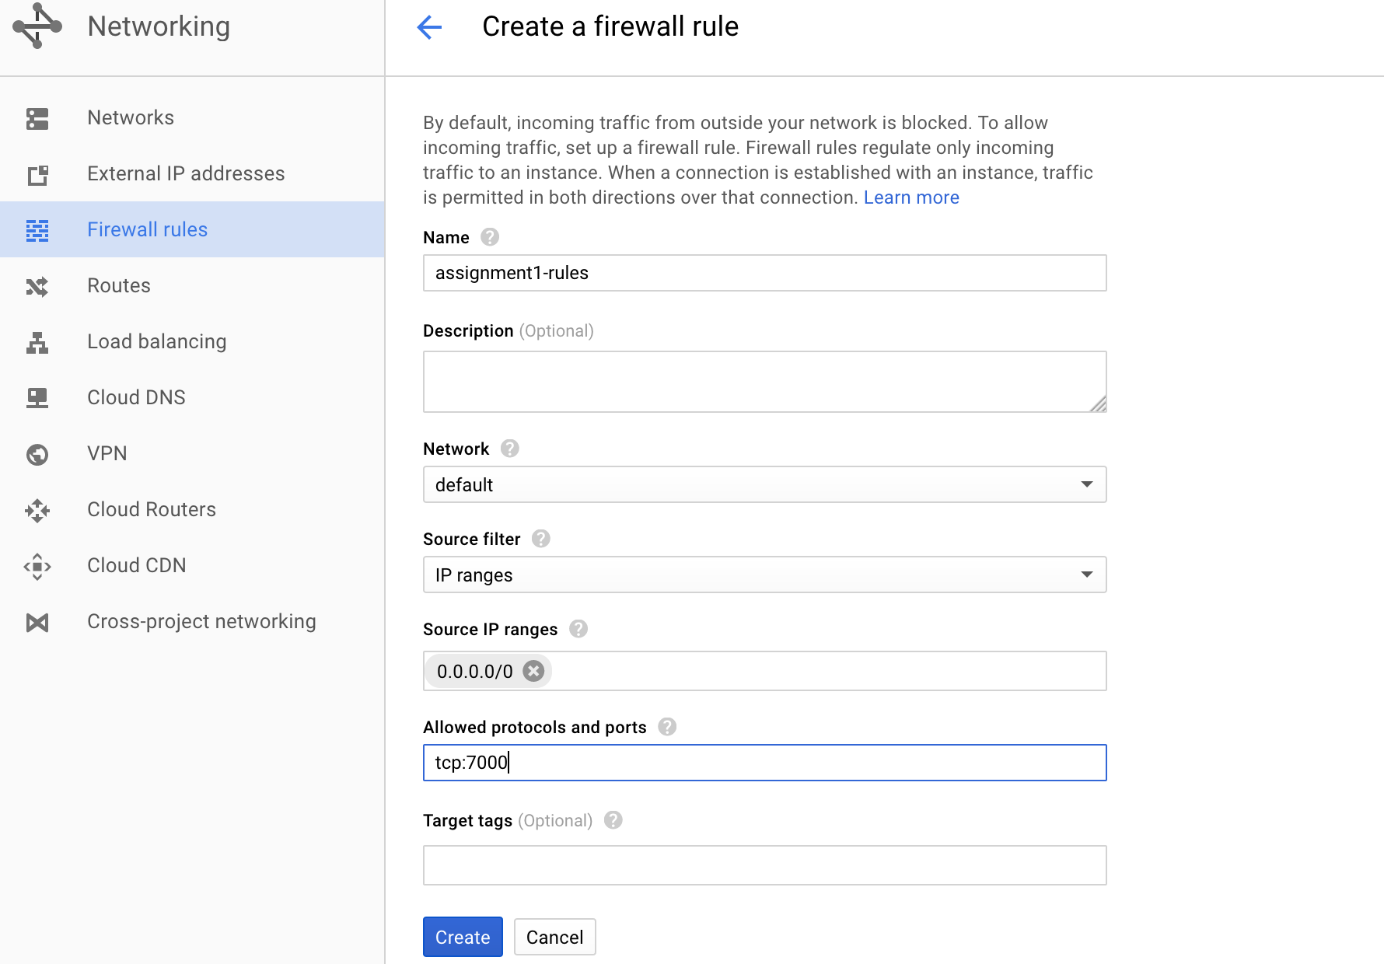The width and height of the screenshot is (1384, 964).
Task: Show help for Source IP ranges
Action: pyautogui.click(x=578, y=629)
